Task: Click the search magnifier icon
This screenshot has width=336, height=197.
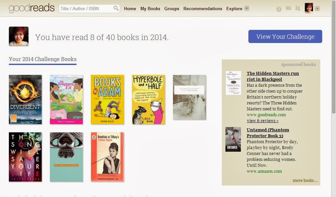Action: click(116, 8)
